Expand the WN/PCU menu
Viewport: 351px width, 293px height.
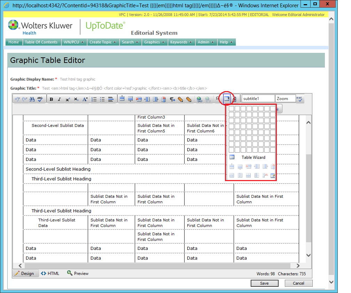(74, 42)
